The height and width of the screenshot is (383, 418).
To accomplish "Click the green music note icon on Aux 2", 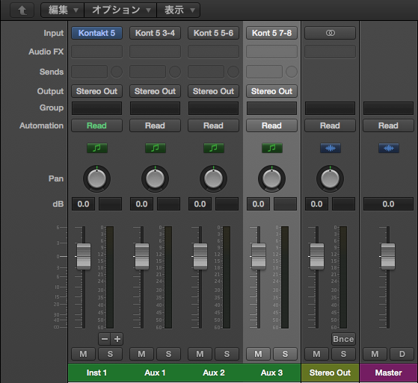I will coord(214,148).
